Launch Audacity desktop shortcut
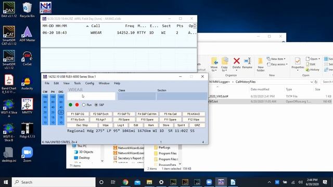Image resolution: width=333 pixels, height=187 pixels. (27, 82)
